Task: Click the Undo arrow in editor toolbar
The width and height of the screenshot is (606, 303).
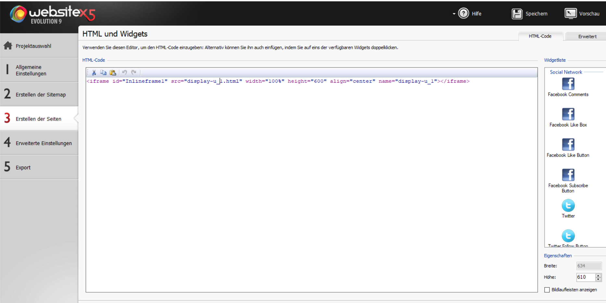Action: point(124,73)
